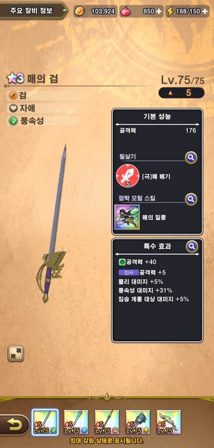This screenshot has height=448, width=214.
Task: Add stamina with the plus beside 188/150
Action: click(x=204, y=11)
